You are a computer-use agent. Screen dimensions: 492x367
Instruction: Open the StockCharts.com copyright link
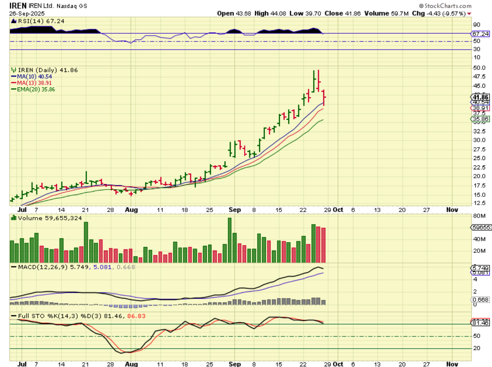tap(445, 6)
